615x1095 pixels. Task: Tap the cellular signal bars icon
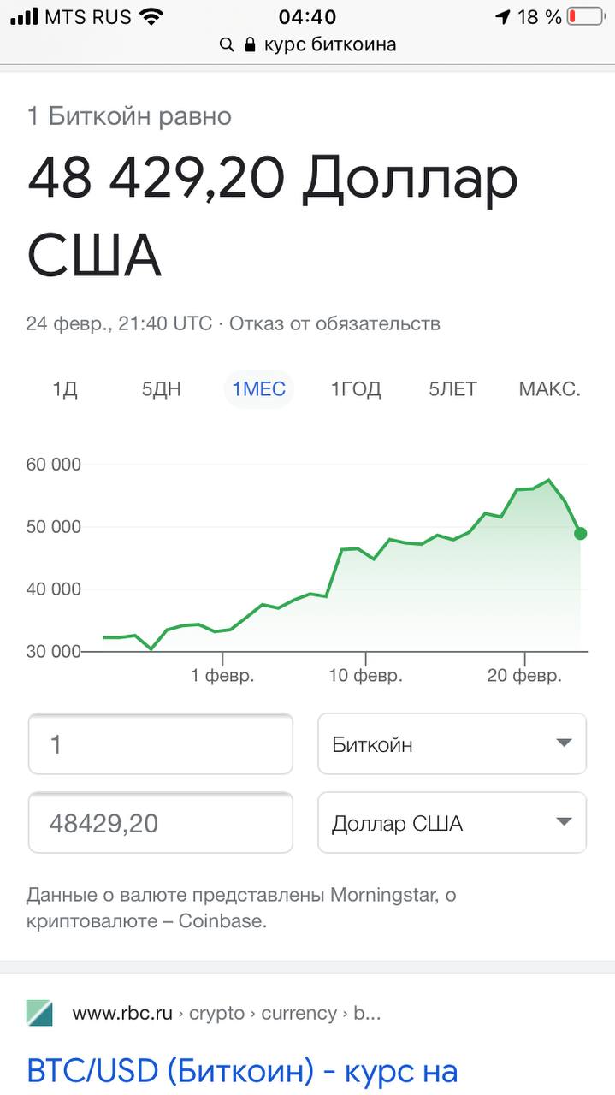point(24,16)
